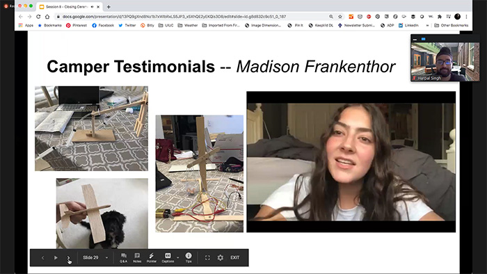
Task: Click the recording indicator in menu bar
Action: 6,6
